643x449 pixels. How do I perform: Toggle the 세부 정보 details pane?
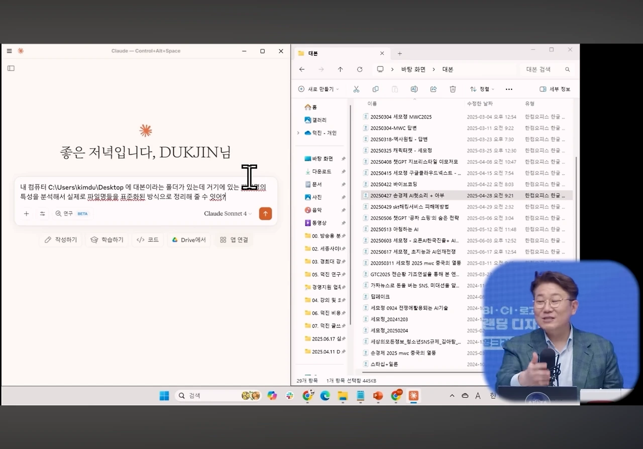(555, 89)
